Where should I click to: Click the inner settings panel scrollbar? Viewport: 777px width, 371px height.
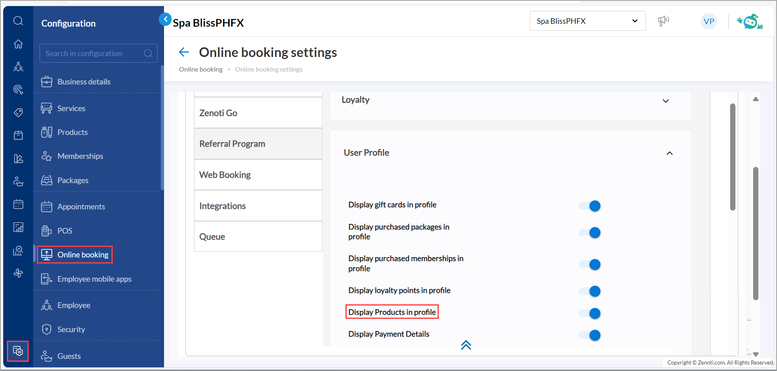pos(733,157)
